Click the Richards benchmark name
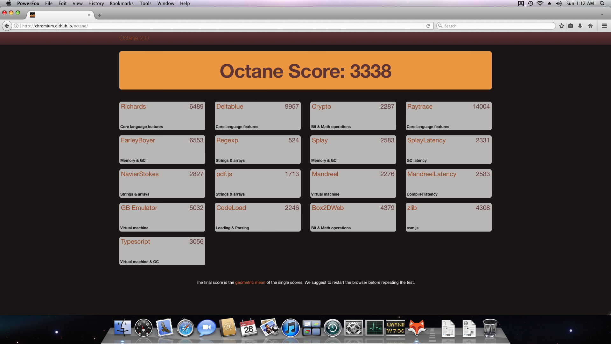 (x=133, y=107)
